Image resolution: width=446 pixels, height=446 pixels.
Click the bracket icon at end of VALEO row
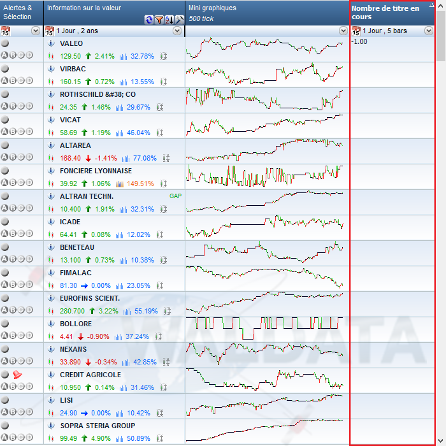click(x=163, y=56)
